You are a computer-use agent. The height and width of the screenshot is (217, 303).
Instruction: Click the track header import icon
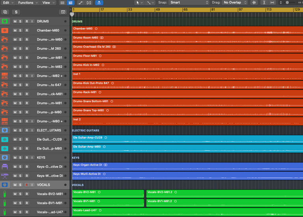pos(63,12)
